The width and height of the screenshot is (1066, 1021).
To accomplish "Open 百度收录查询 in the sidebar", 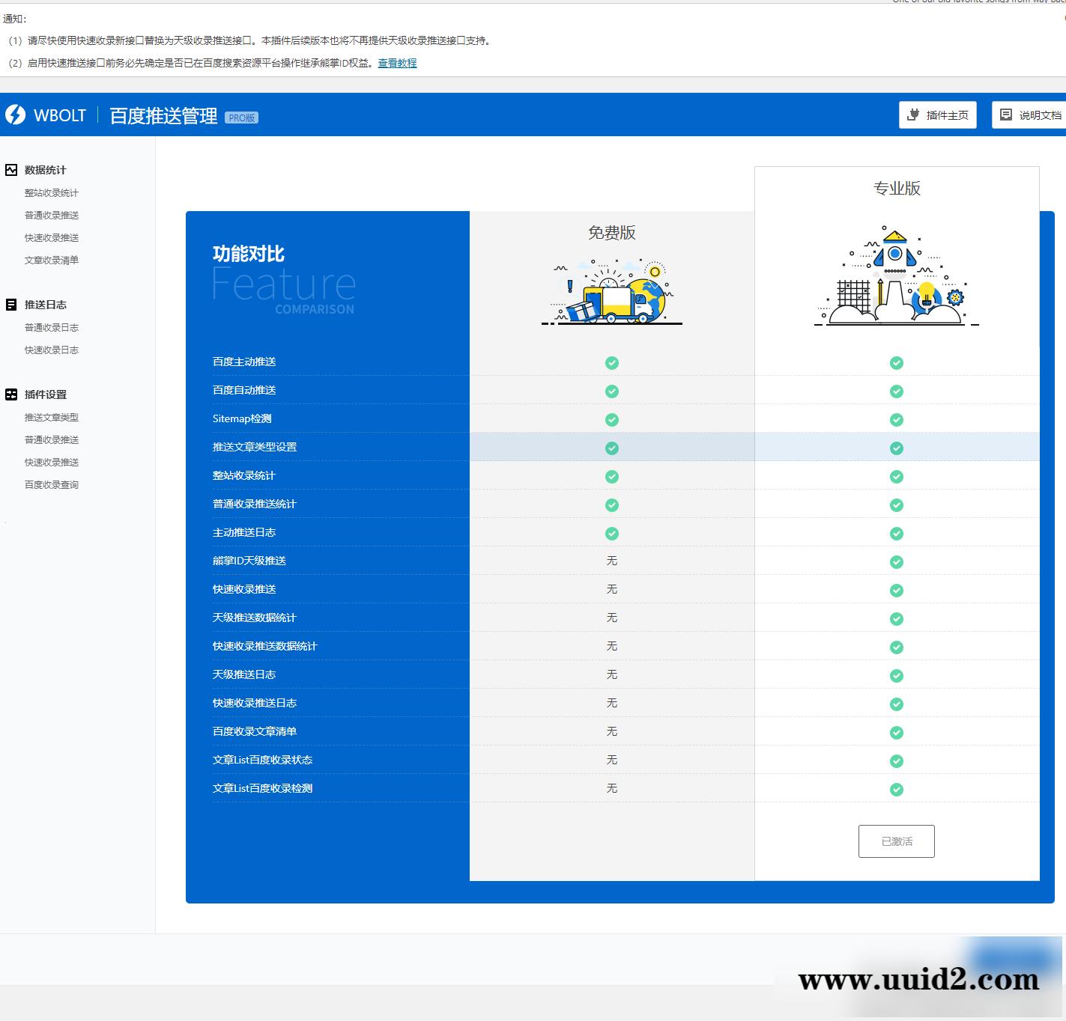I will (x=52, y=485).
